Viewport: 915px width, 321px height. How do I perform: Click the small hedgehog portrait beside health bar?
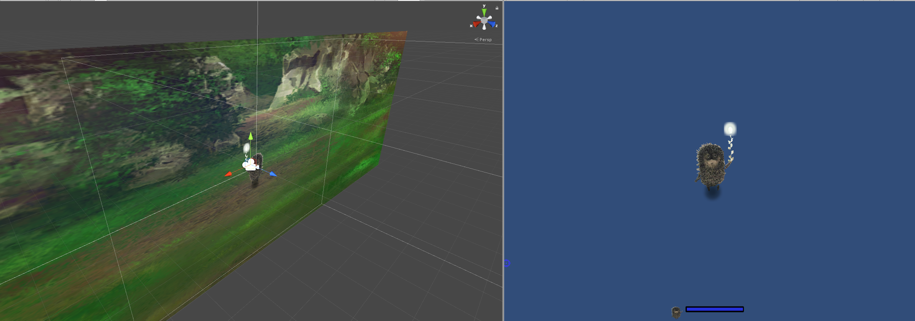click(676, 312)
